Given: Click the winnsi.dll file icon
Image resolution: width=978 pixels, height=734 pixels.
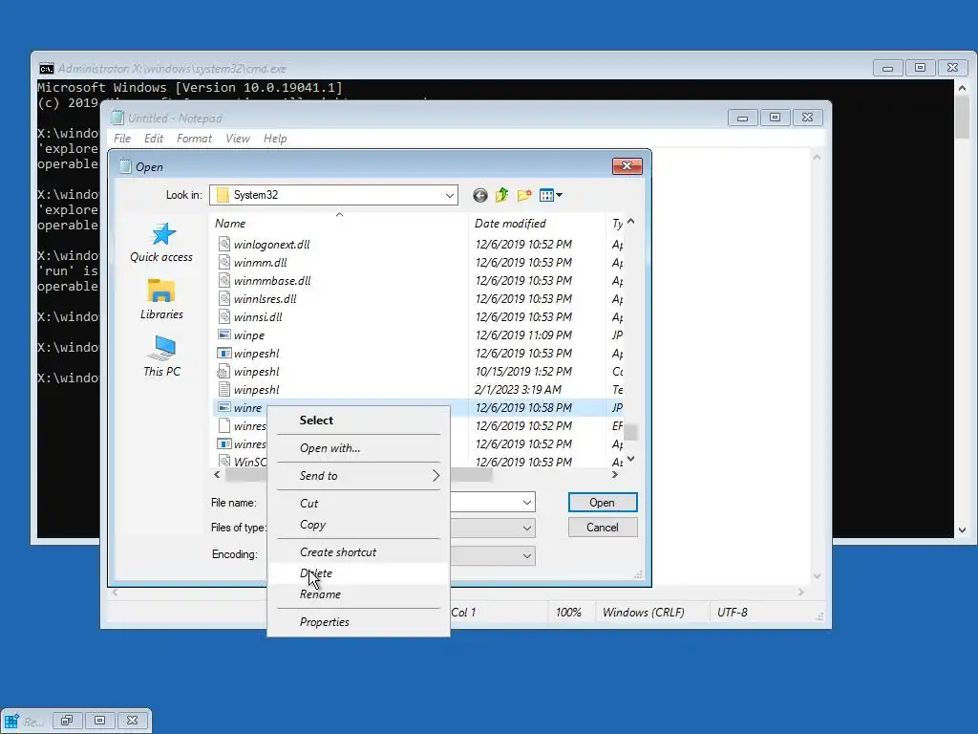Looking at the screenshot, I should (223, 316).
